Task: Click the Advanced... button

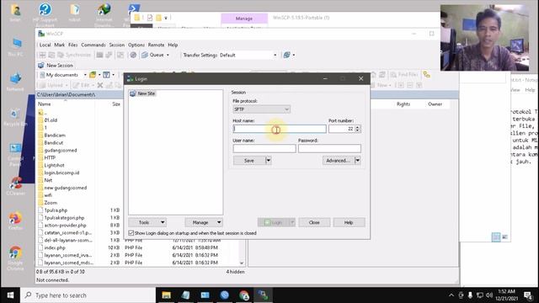Action: pos(339,161)
